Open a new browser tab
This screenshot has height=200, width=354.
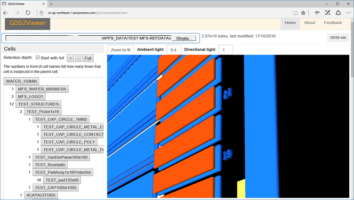(51, 4)
